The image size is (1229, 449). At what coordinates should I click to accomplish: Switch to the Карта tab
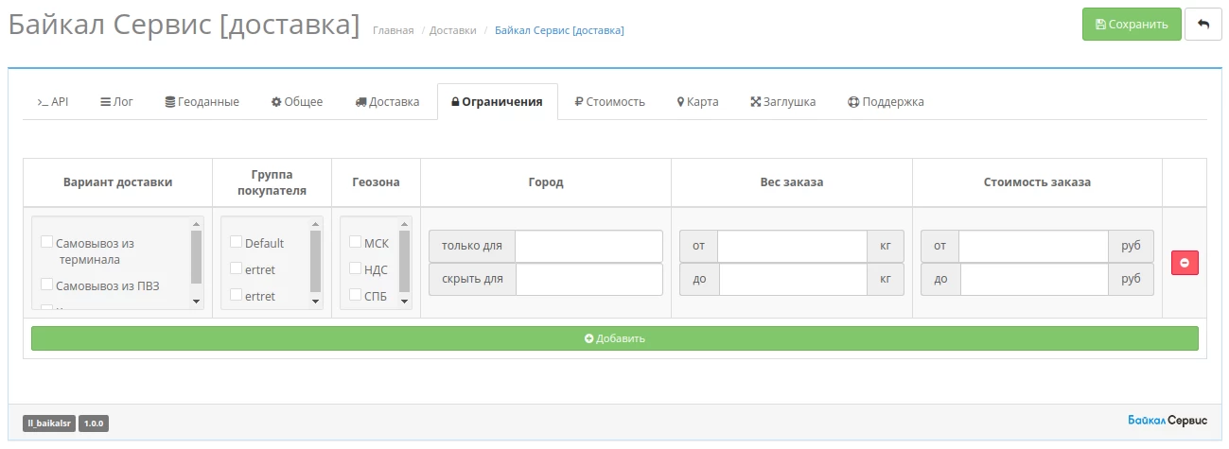coord(697,101)
